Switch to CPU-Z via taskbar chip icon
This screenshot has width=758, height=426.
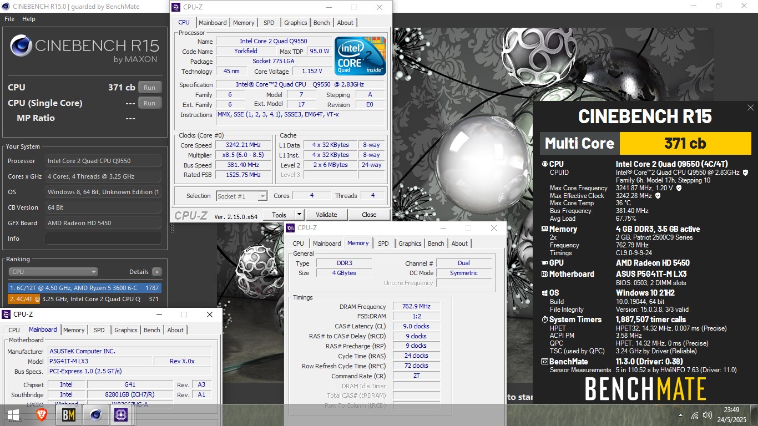(x=122, y=415)
